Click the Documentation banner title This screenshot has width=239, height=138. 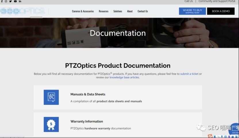tap(118, 33)
